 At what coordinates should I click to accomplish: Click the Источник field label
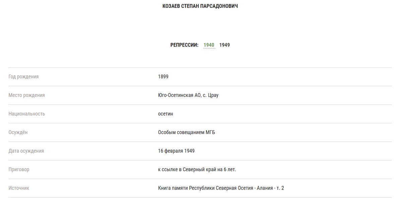click(19, 188)
